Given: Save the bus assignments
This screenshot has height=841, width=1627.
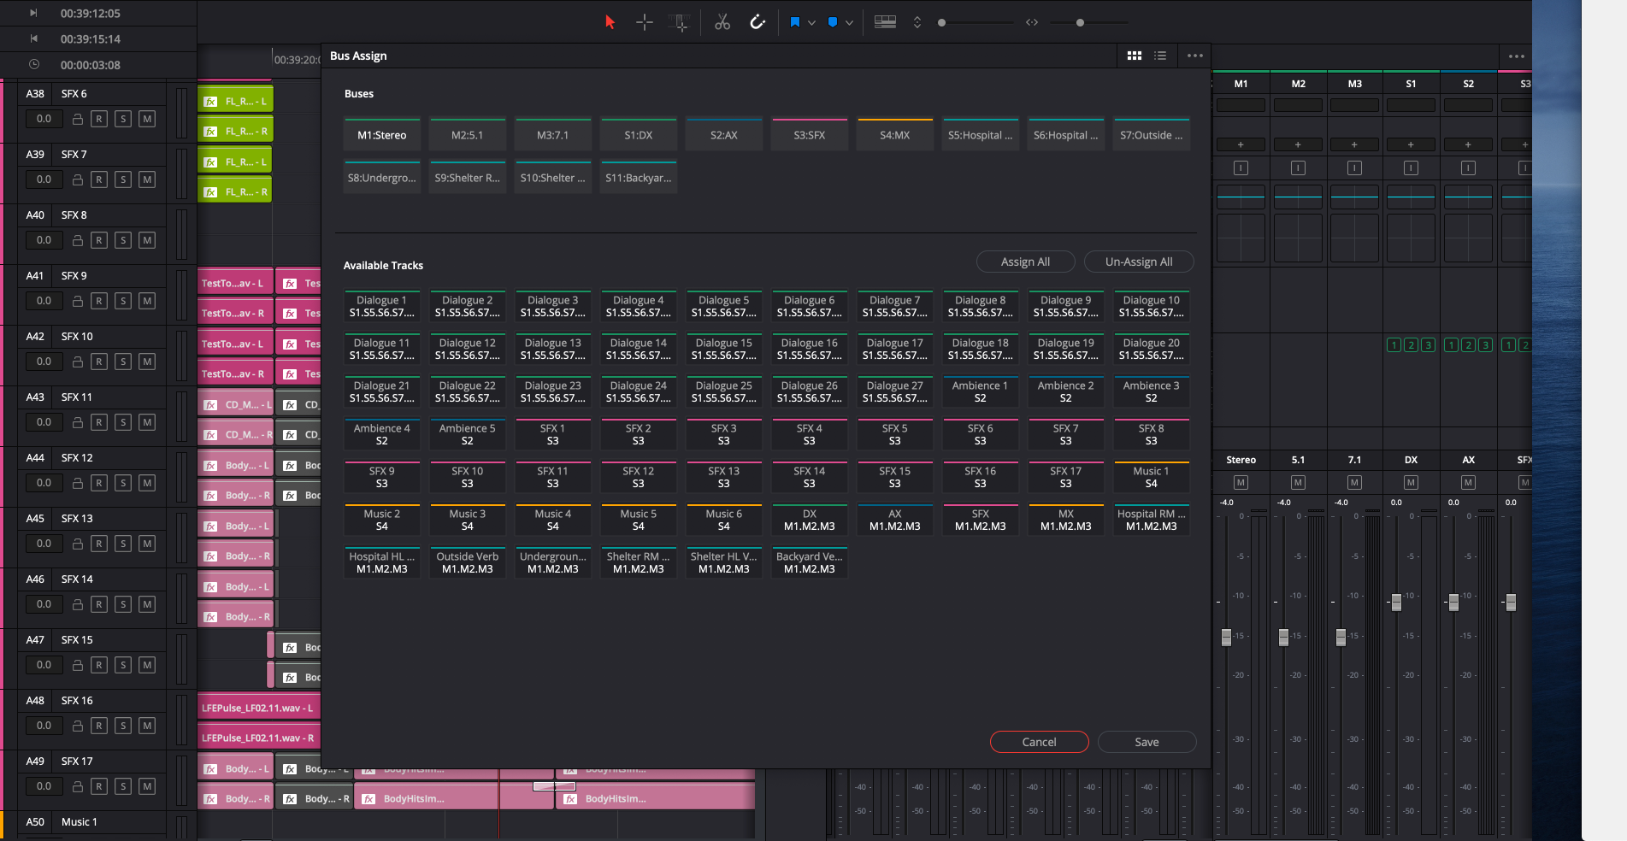Looking at the screenshot, I should [1147, 742].
